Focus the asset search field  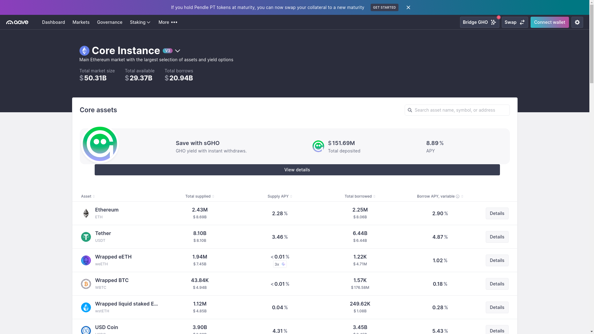[x=457, y=110]
